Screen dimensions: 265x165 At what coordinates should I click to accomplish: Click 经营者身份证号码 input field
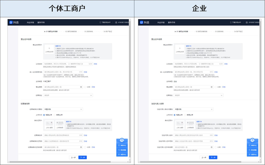63,141
